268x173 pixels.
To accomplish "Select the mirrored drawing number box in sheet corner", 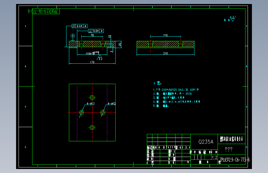I will coord(46,11).
